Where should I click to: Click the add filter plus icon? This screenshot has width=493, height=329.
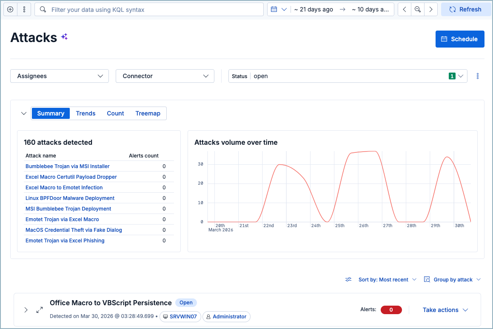(10, 9)
